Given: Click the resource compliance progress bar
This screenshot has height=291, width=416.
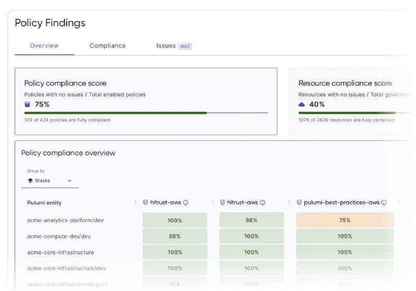Looking at the screenshot, I should coord(356,113).
